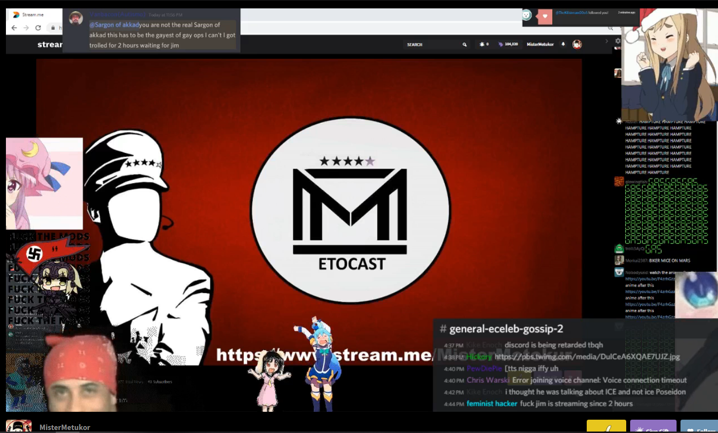Viewport: 718px width, 433px height.
Task: Click the '# general-eceleb-gossip-2' channel title
Action: point(501,329)
